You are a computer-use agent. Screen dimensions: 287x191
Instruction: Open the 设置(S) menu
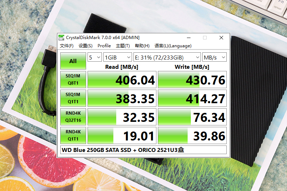point(85,46)
